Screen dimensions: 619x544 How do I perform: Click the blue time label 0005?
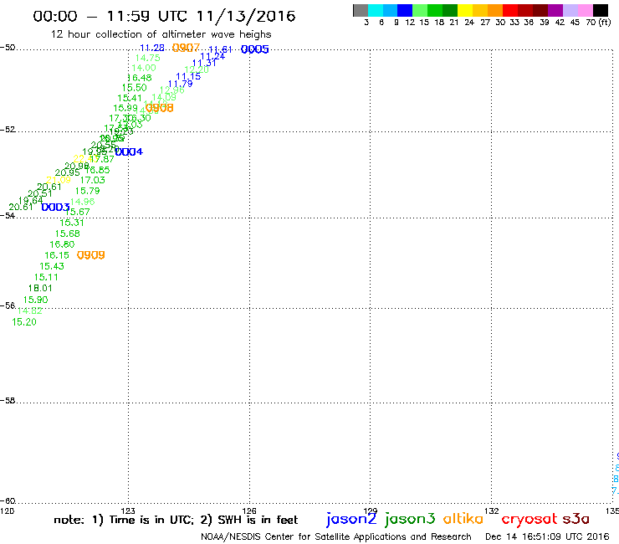coord(254,49)
